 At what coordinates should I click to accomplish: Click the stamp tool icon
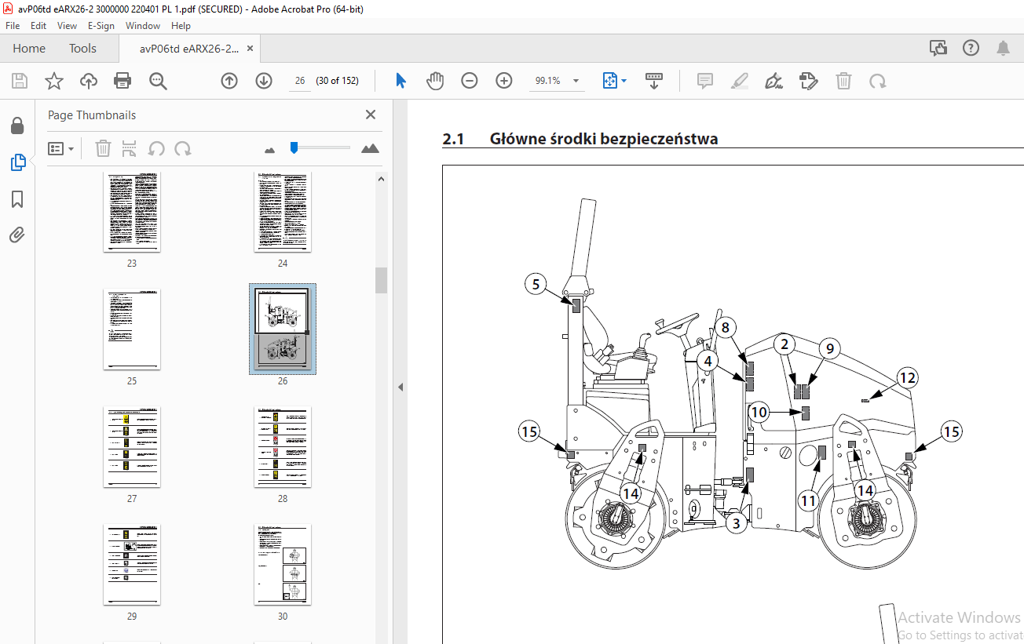(809, 81)
